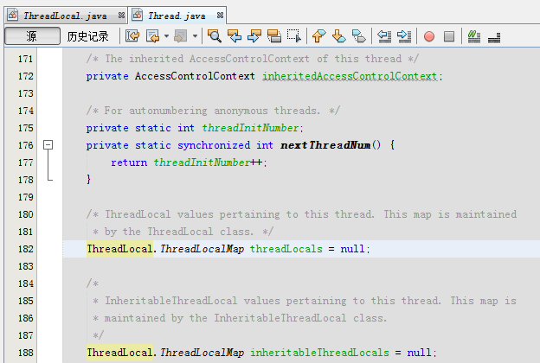Toggle Rectangular Selection icon
Screen dimensions: 540x363
point(294,35)
